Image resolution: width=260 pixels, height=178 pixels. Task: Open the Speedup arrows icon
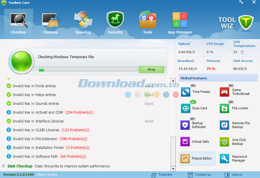pyautogui.click(x=83, y=19)
